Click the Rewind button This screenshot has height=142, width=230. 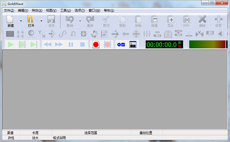tap(48, 44)
